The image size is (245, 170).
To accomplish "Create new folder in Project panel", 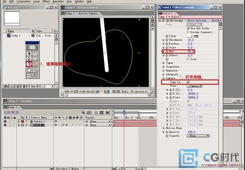I will click(12, 86).
